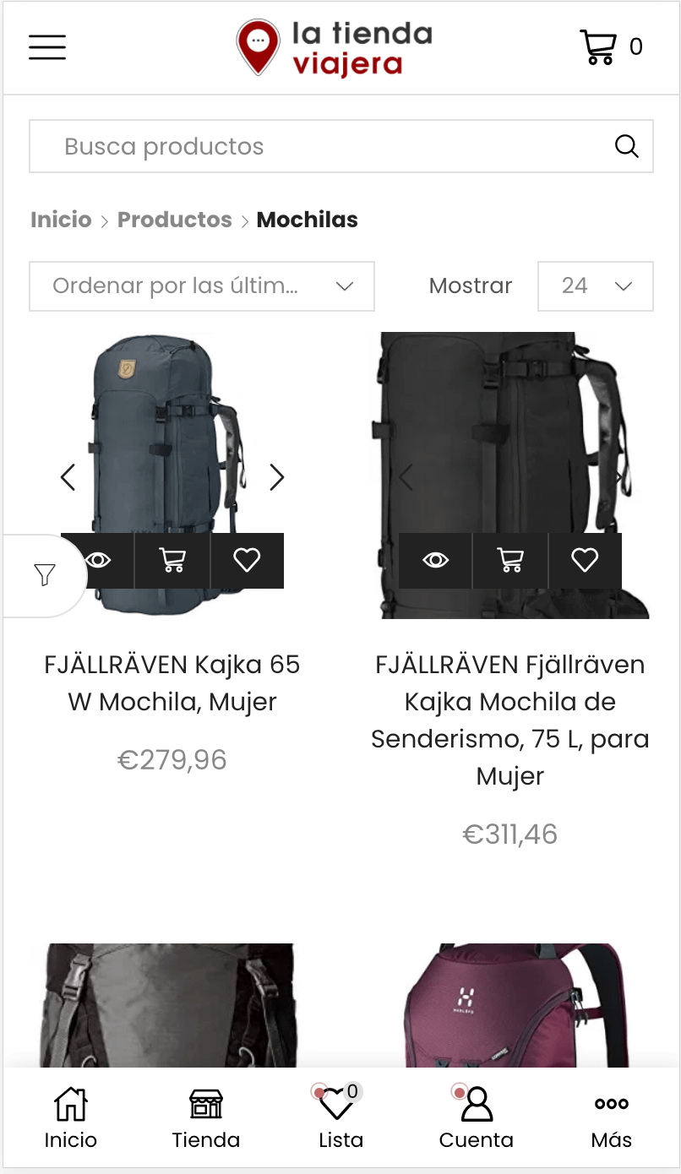Open the Más menu in bottom bar
The height and width of the screenshot is (1174, 681).
[612, 1118]
